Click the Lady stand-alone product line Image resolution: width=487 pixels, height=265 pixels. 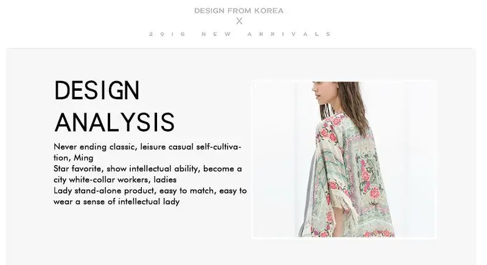coord(150,191)
